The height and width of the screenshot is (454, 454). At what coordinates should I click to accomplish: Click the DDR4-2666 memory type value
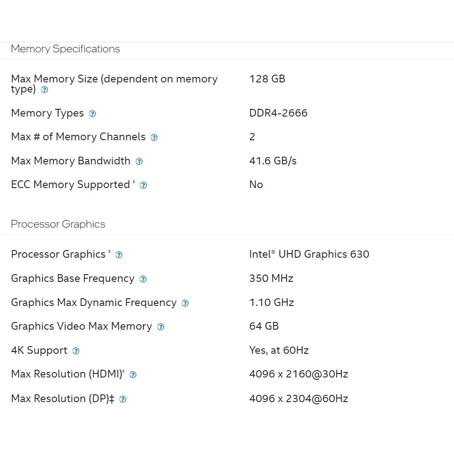[278, 113]
